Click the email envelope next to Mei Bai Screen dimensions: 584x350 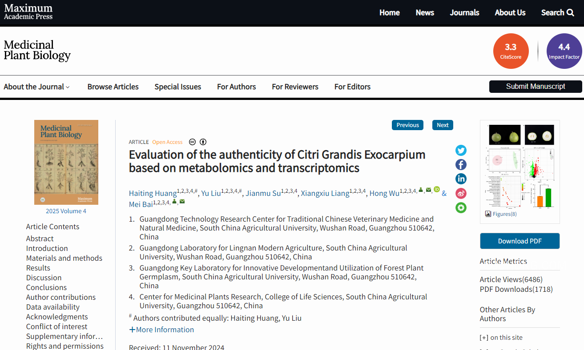point(182,202)
